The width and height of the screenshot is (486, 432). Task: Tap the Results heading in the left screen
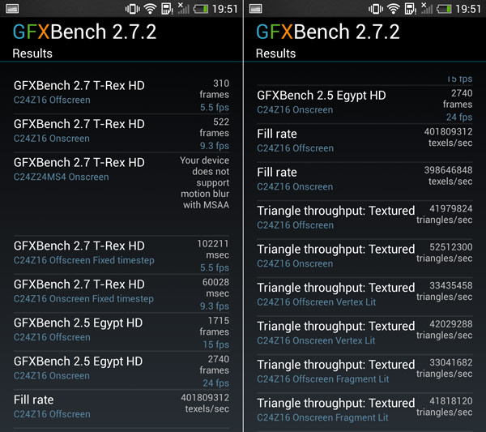point(32,53)
